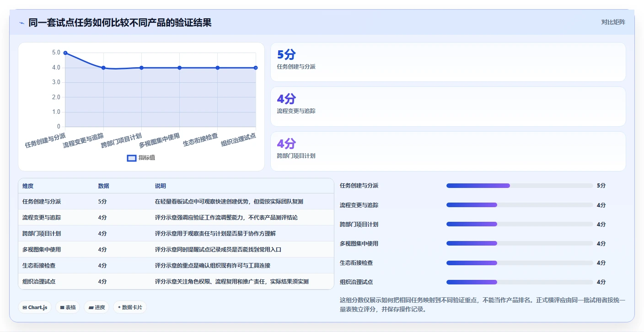Click the progress list label 生态衔接检查
The height and width of the screenshot is (332, 644).
(356, 262)
